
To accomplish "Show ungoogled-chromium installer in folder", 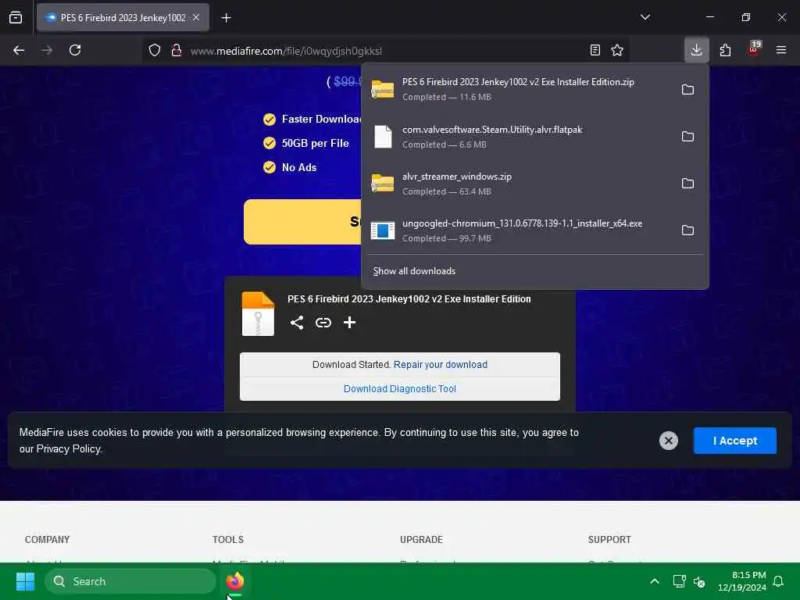I will pos(687,230).
